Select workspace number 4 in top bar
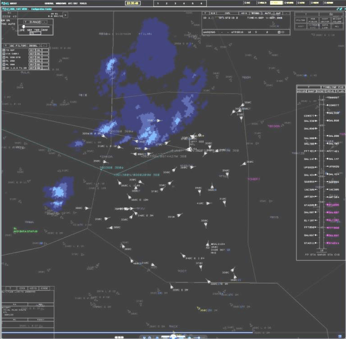The image size is (346, 339). pyautogui.click(x=184, y=3)
